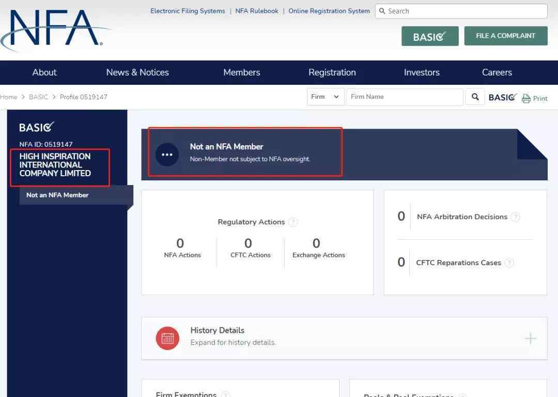Viewport: 558px width, 397px height.
Task: Click the History Details heading
Action: pos(218,330)
